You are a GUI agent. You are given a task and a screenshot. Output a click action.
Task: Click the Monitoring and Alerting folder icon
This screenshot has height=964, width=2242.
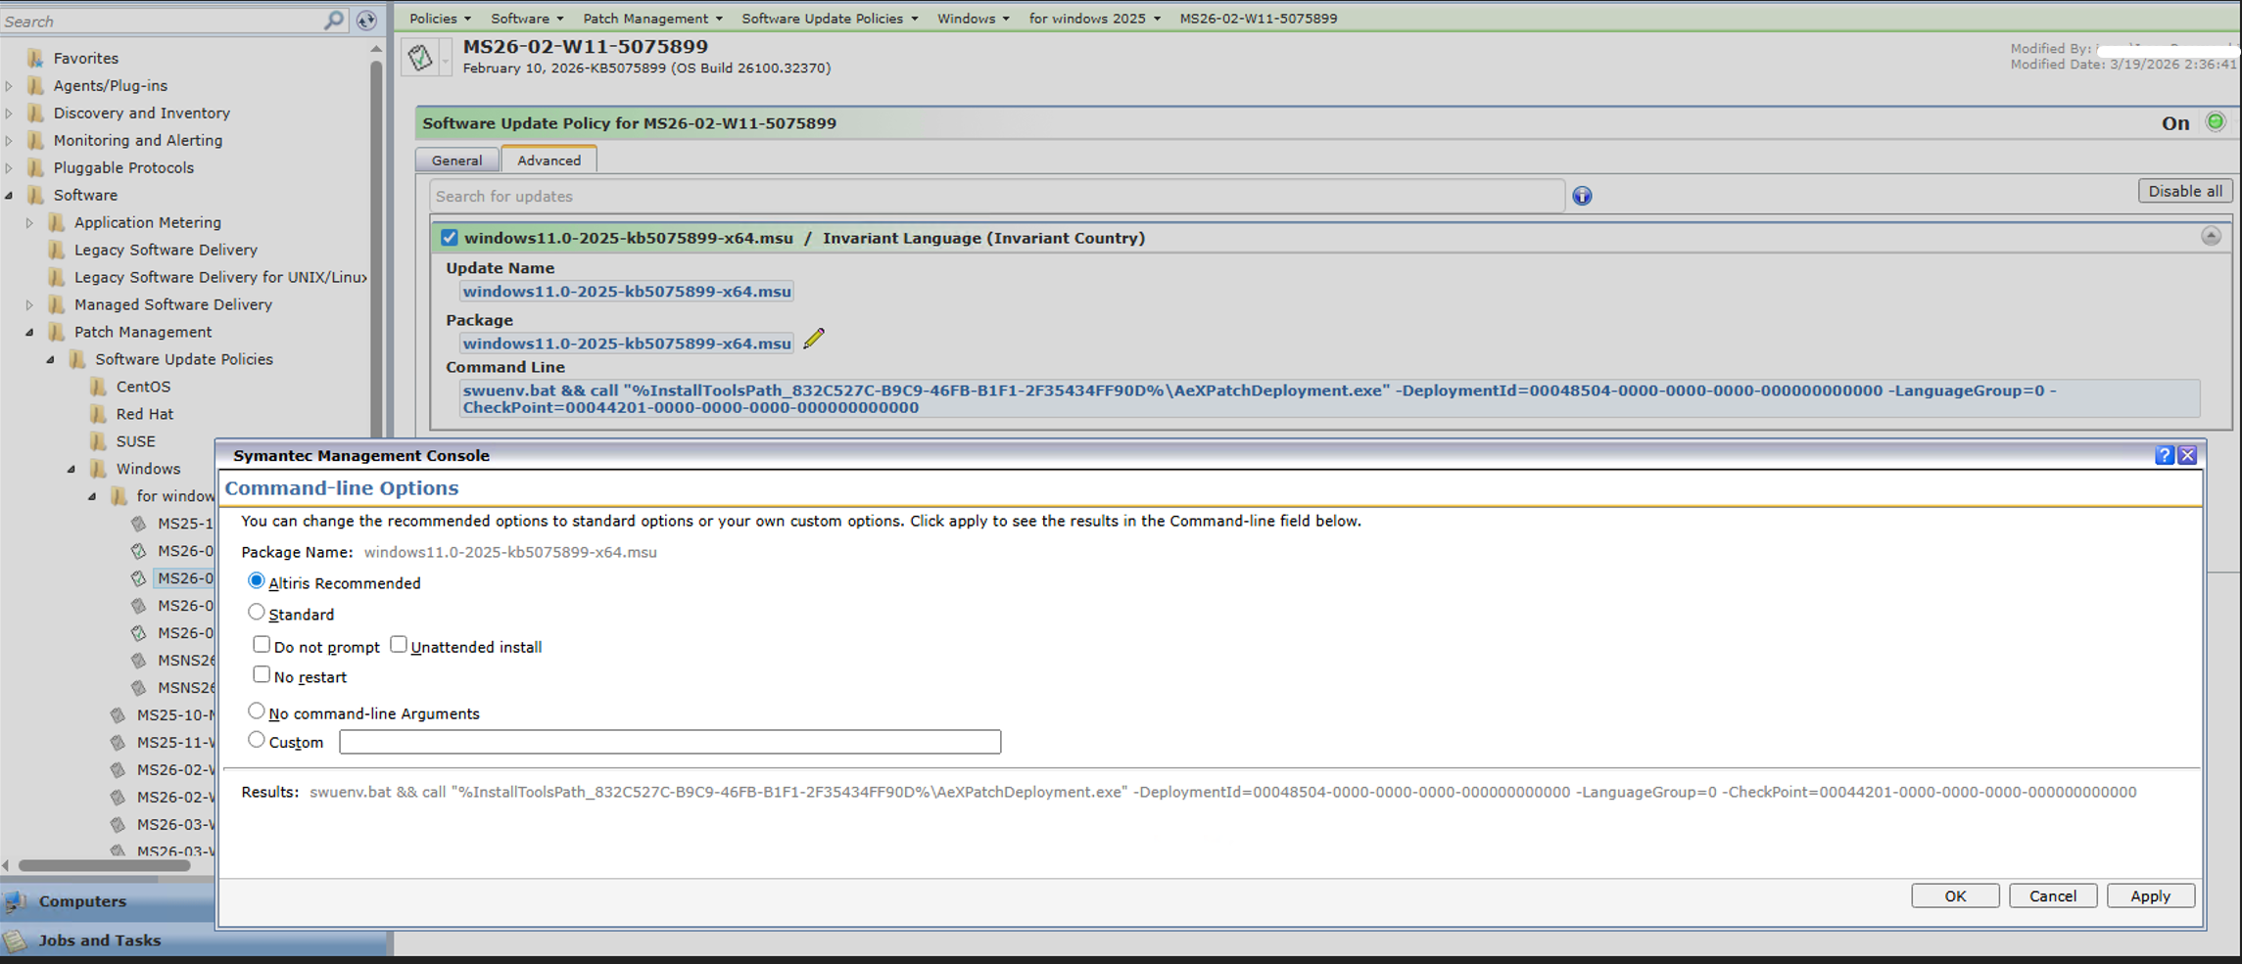[35, 140]
